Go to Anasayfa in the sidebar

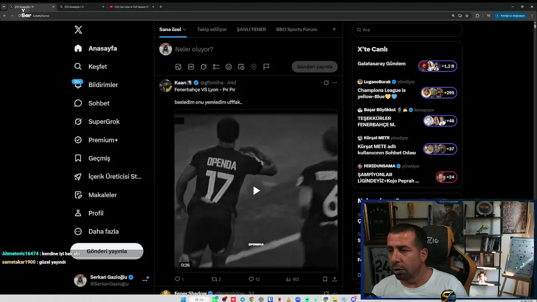[x=96, y=48]
